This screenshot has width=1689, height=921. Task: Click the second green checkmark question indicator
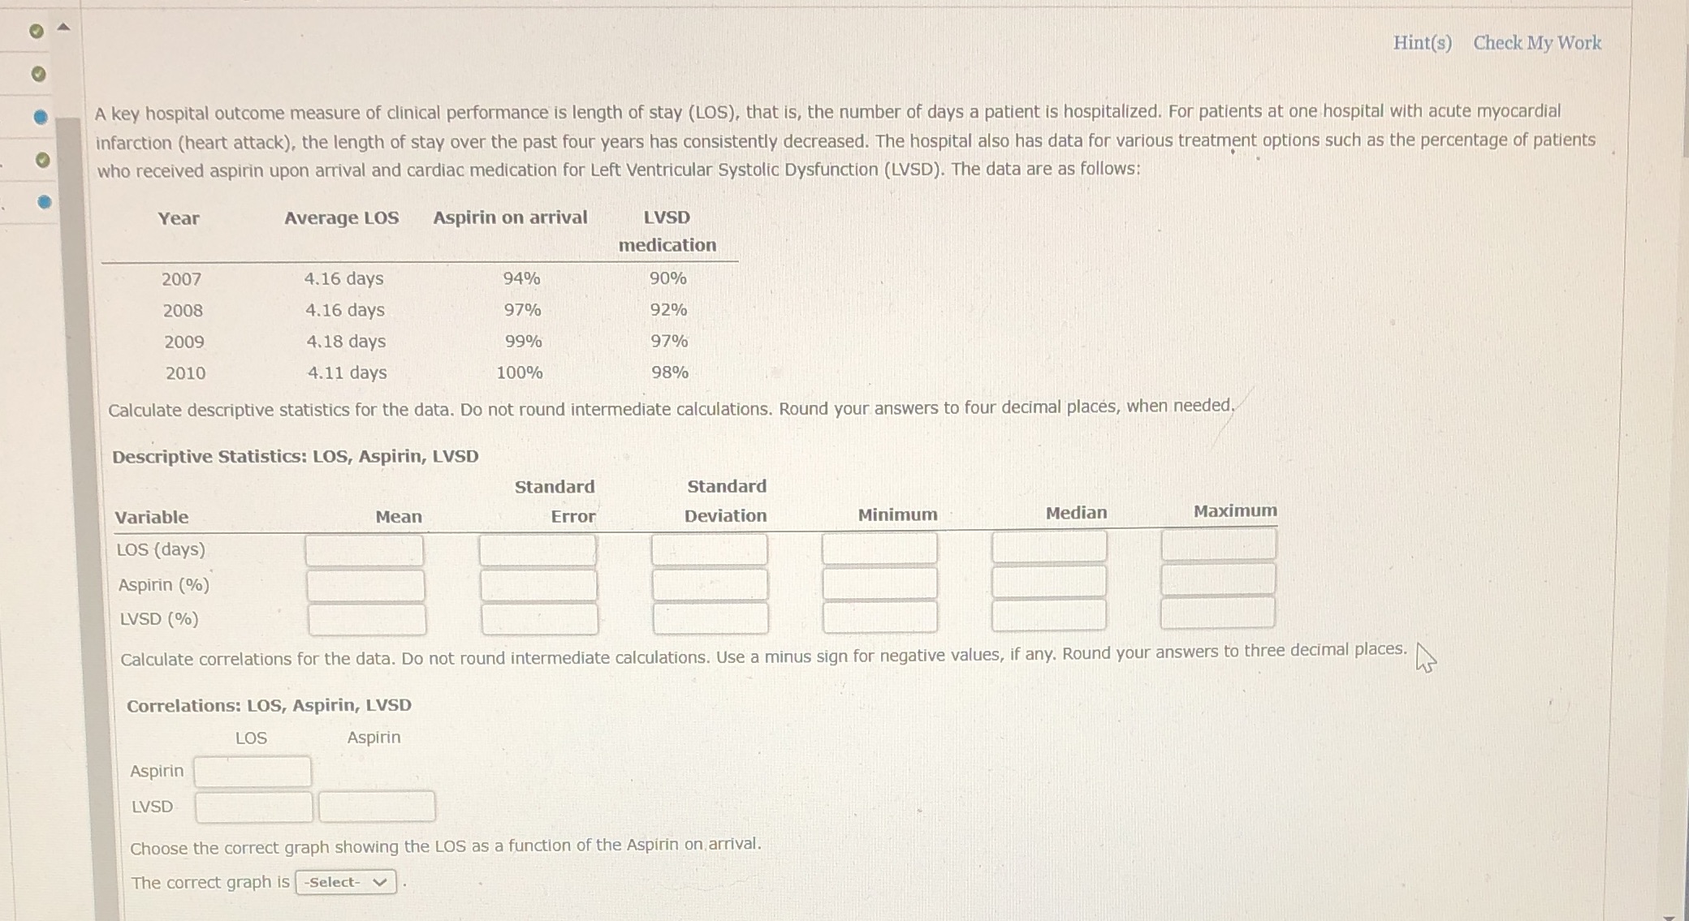click(37, 73)
